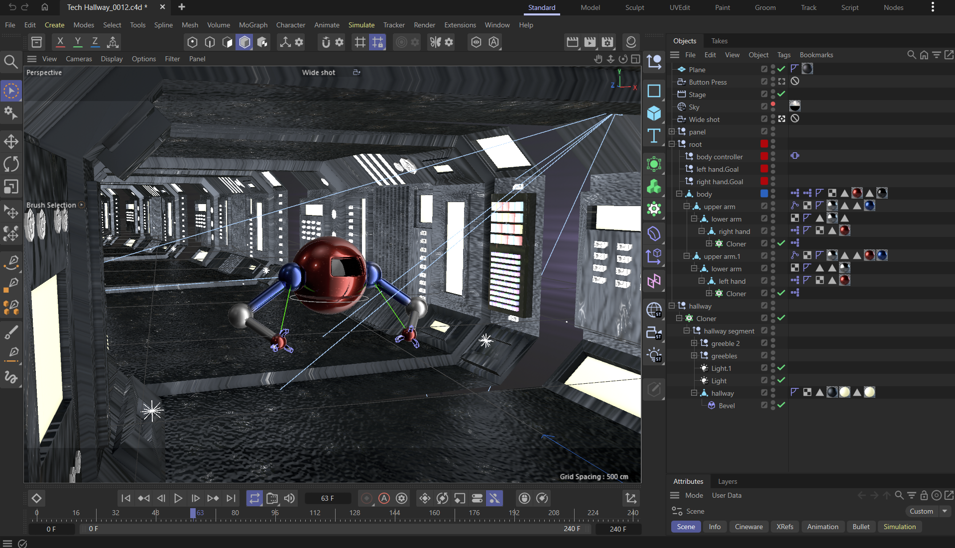Play animation forward
955x548 pixels.
pyautogui.click(x=178, y=498)
